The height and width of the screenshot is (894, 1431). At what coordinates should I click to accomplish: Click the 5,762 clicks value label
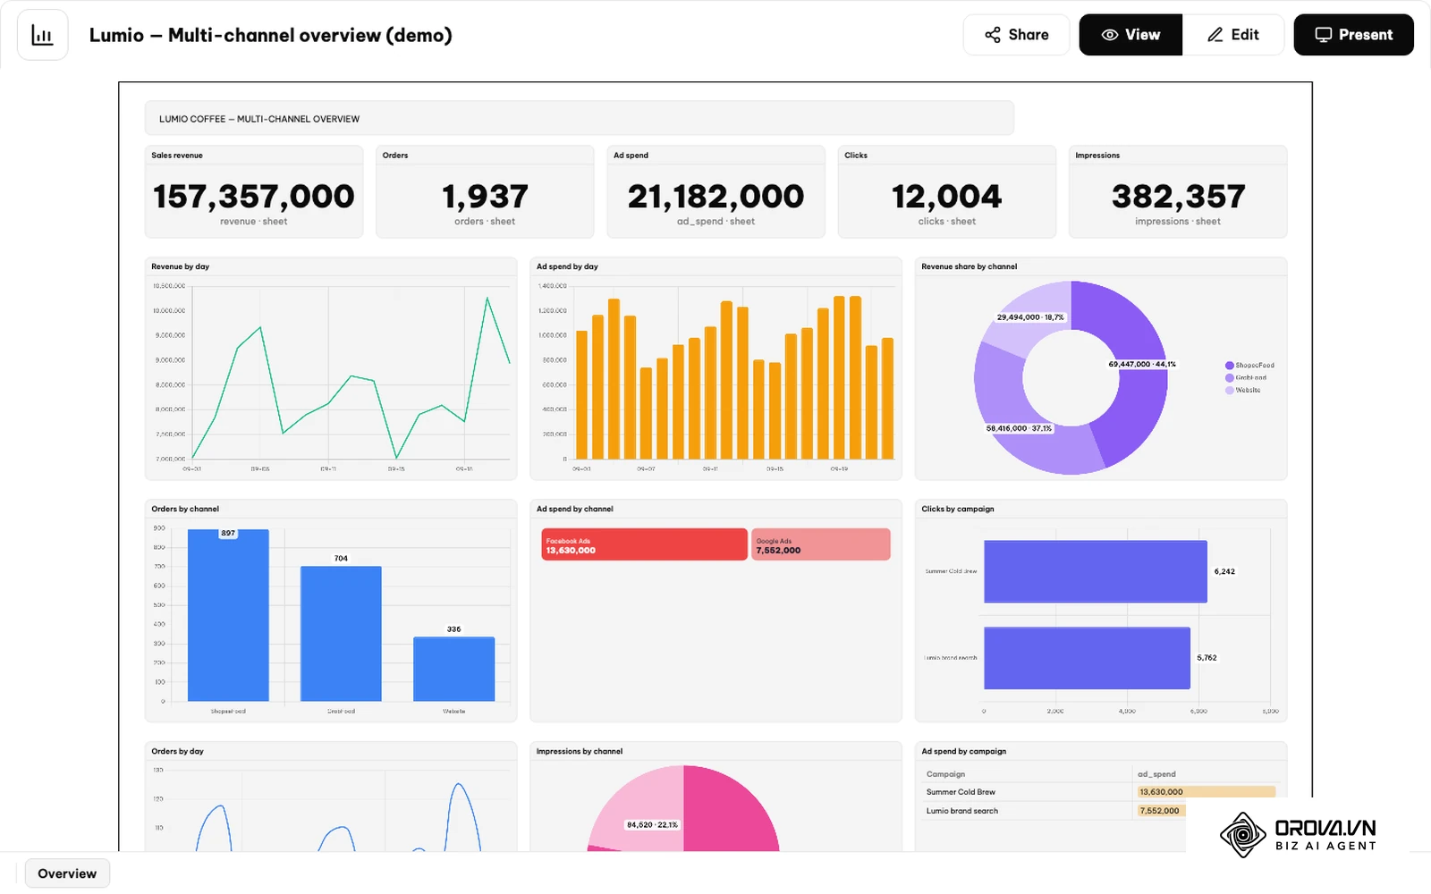1207,658
